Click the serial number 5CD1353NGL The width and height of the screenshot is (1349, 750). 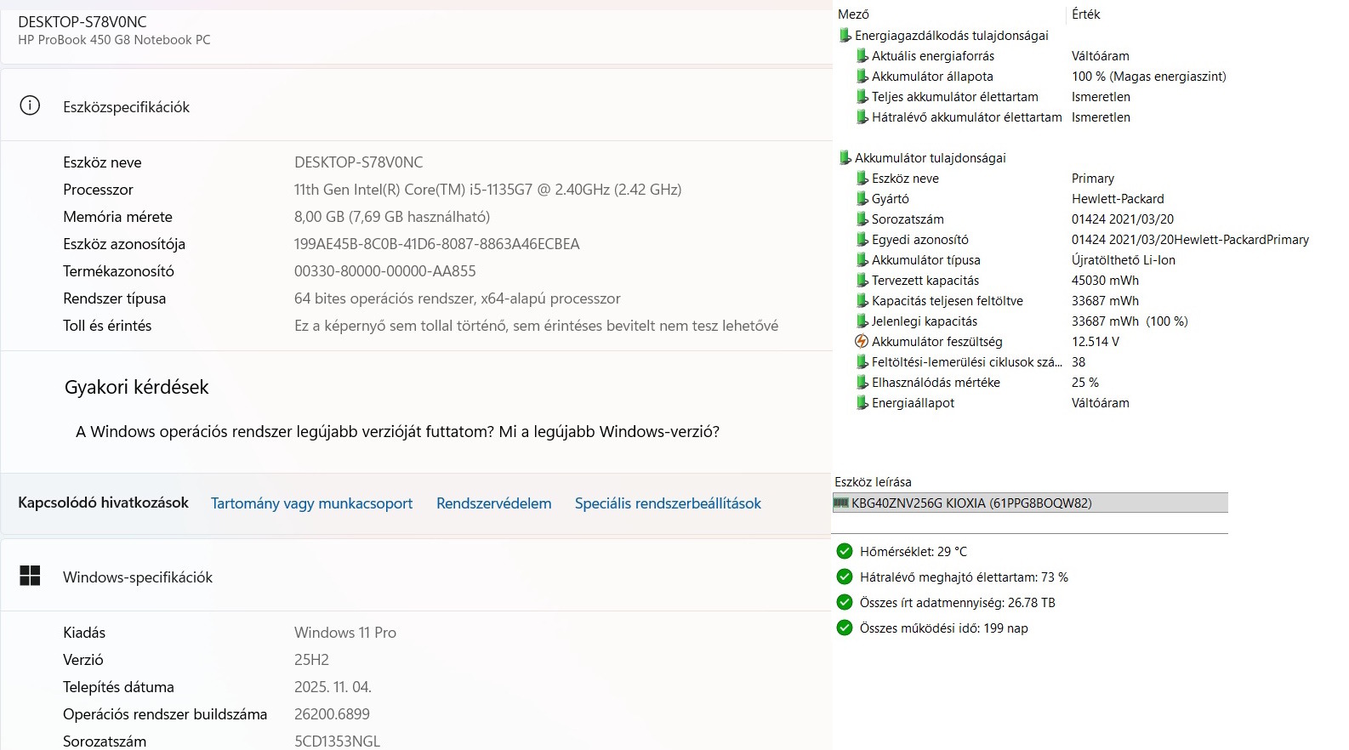click(x=337, y=741)
